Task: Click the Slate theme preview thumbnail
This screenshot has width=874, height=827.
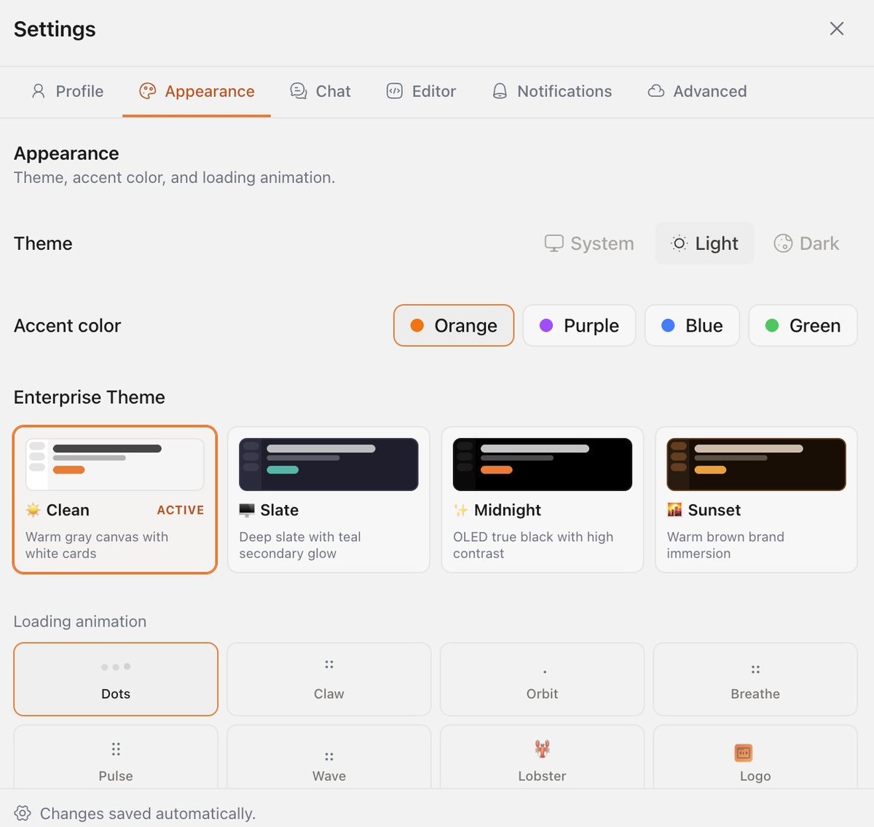Action: pos(328,464)
